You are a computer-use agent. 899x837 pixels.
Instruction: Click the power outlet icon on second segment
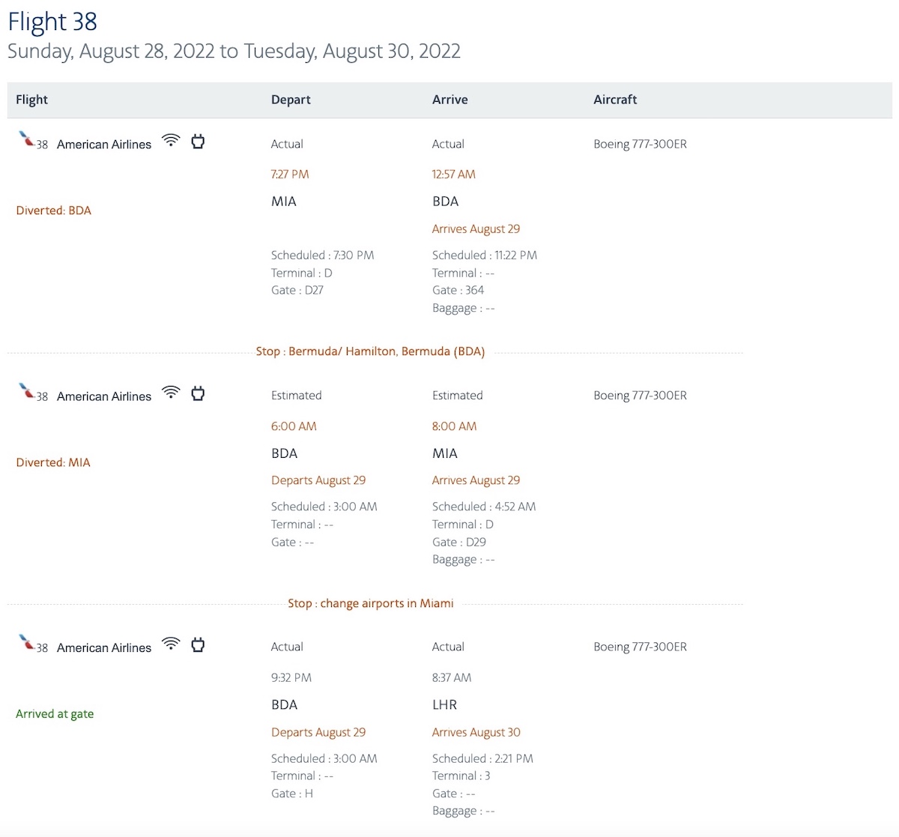click(198, 393)
